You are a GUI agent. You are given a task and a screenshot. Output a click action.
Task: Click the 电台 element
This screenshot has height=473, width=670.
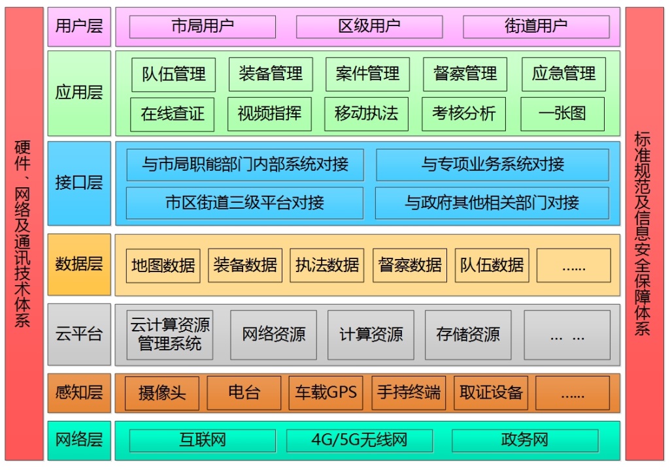[x=244, y=393]
